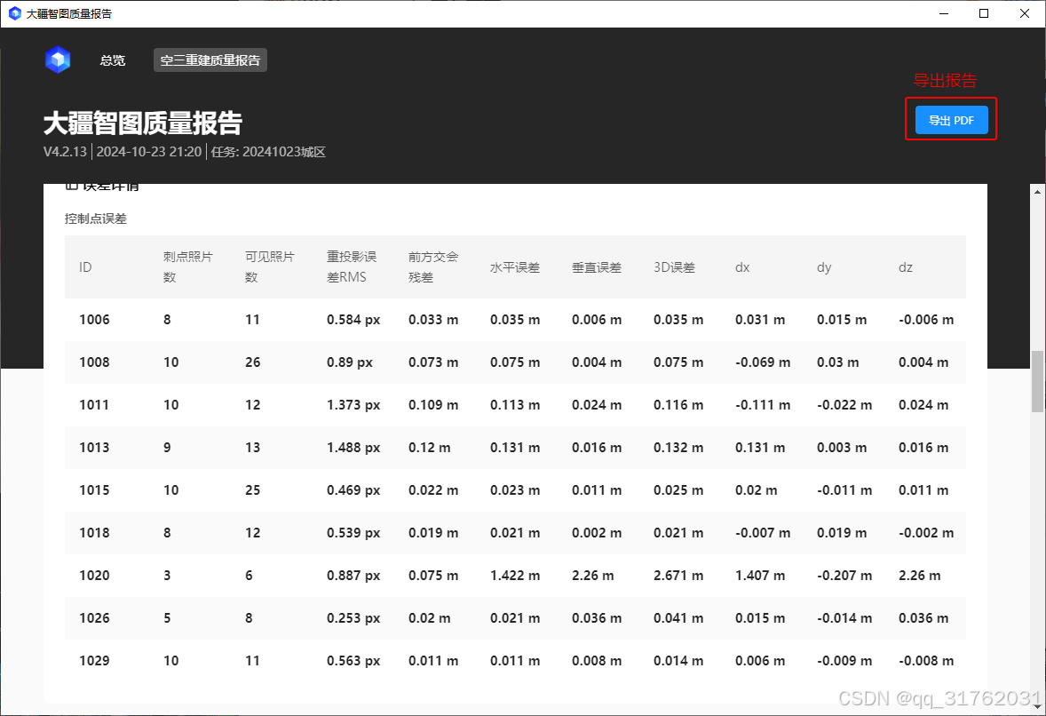Click the 水平误差 column header

point(515,267)
